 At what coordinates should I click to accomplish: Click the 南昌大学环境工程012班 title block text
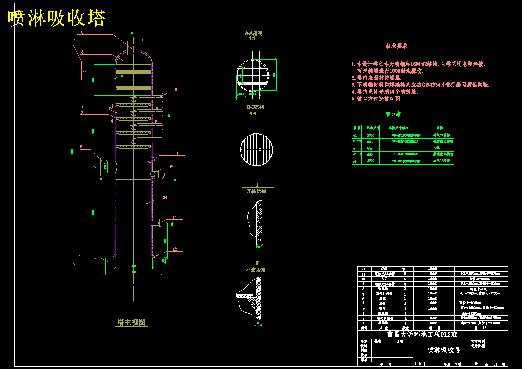pyautogui.click(x=422, y=334)
